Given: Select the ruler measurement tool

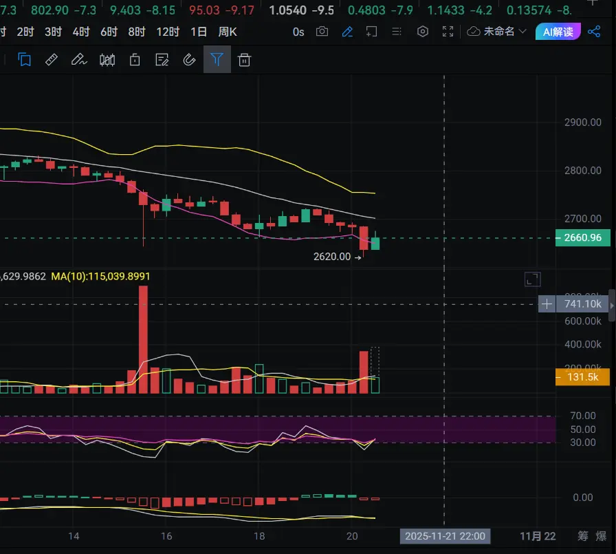Looking at the screenshot, I should tap(52, 60).
